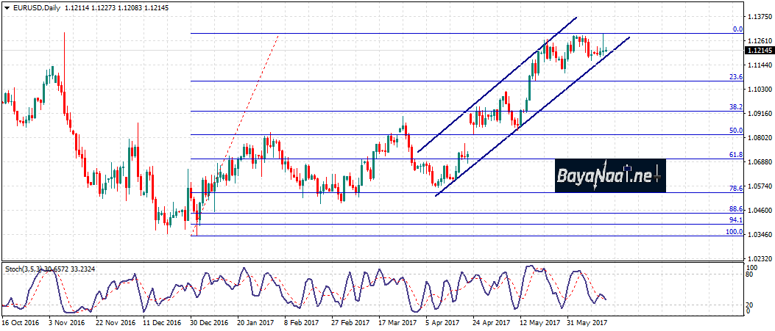Click the 88.6 Fibonacci level label
The height and width of the screenshot is (331, 775).
[x=735, y=209]
